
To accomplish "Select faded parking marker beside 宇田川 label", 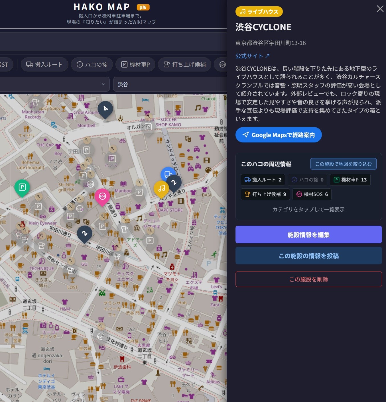I will (x=87, y=150).
